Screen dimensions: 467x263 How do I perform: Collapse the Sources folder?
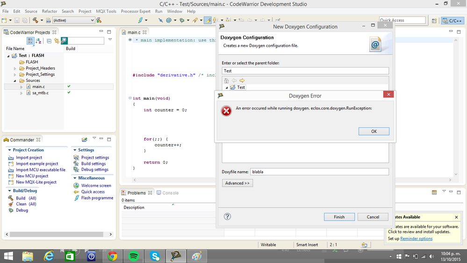tap(15, 81)
